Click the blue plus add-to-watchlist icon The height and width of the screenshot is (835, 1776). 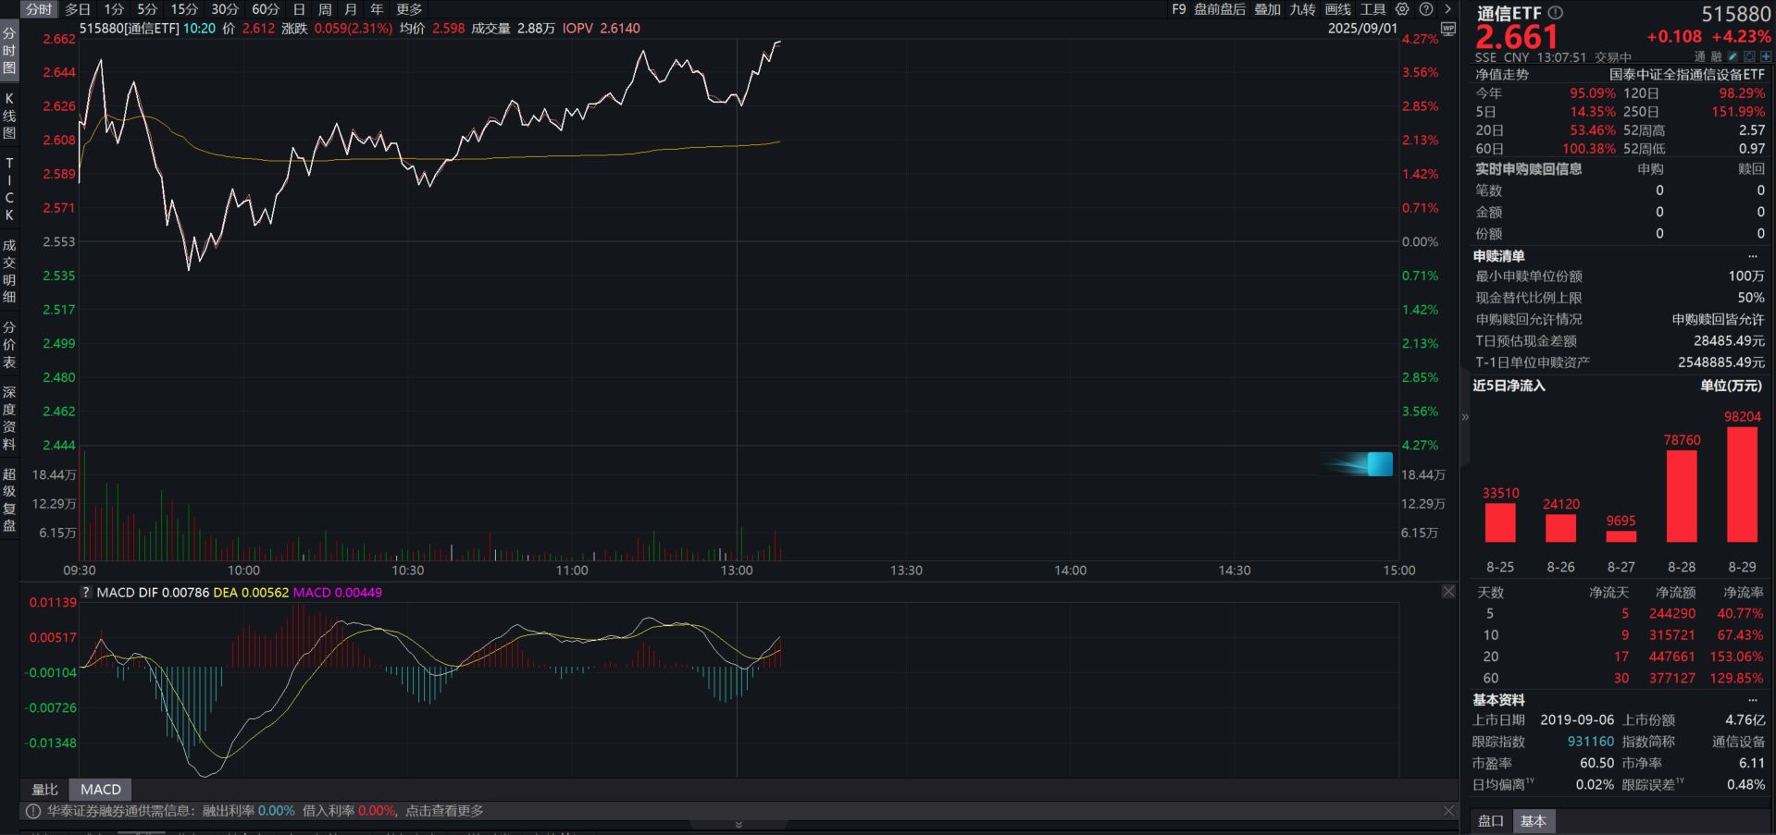point(1766,57)
